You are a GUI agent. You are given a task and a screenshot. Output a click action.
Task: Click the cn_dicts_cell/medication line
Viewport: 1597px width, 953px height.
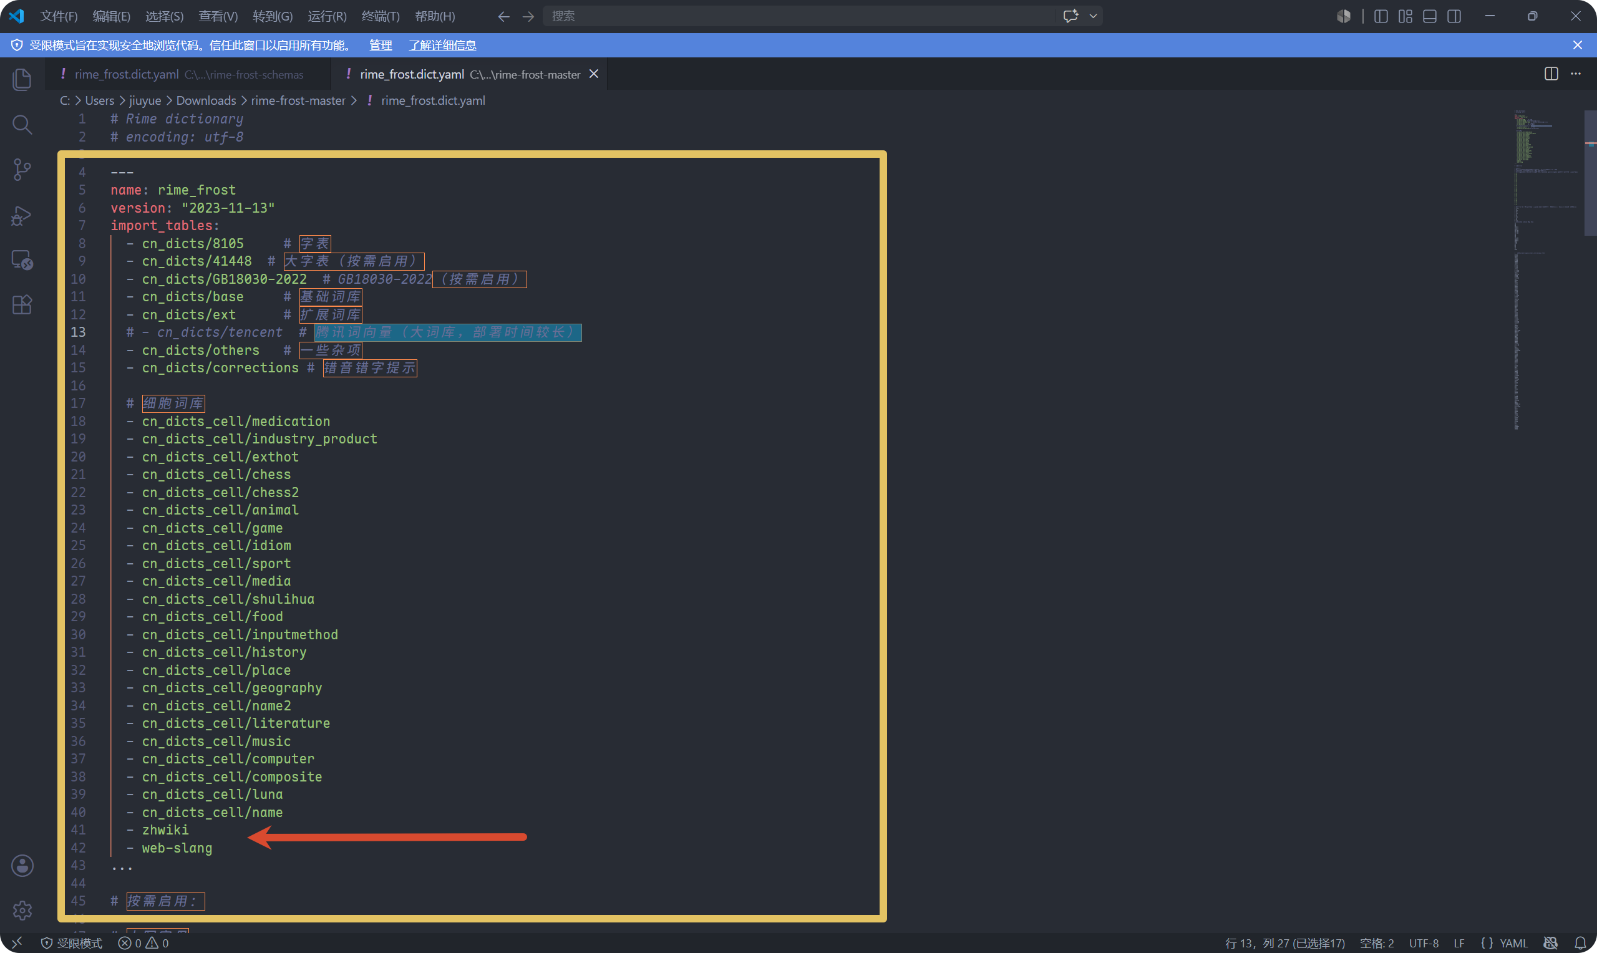(x=235, y=421)
